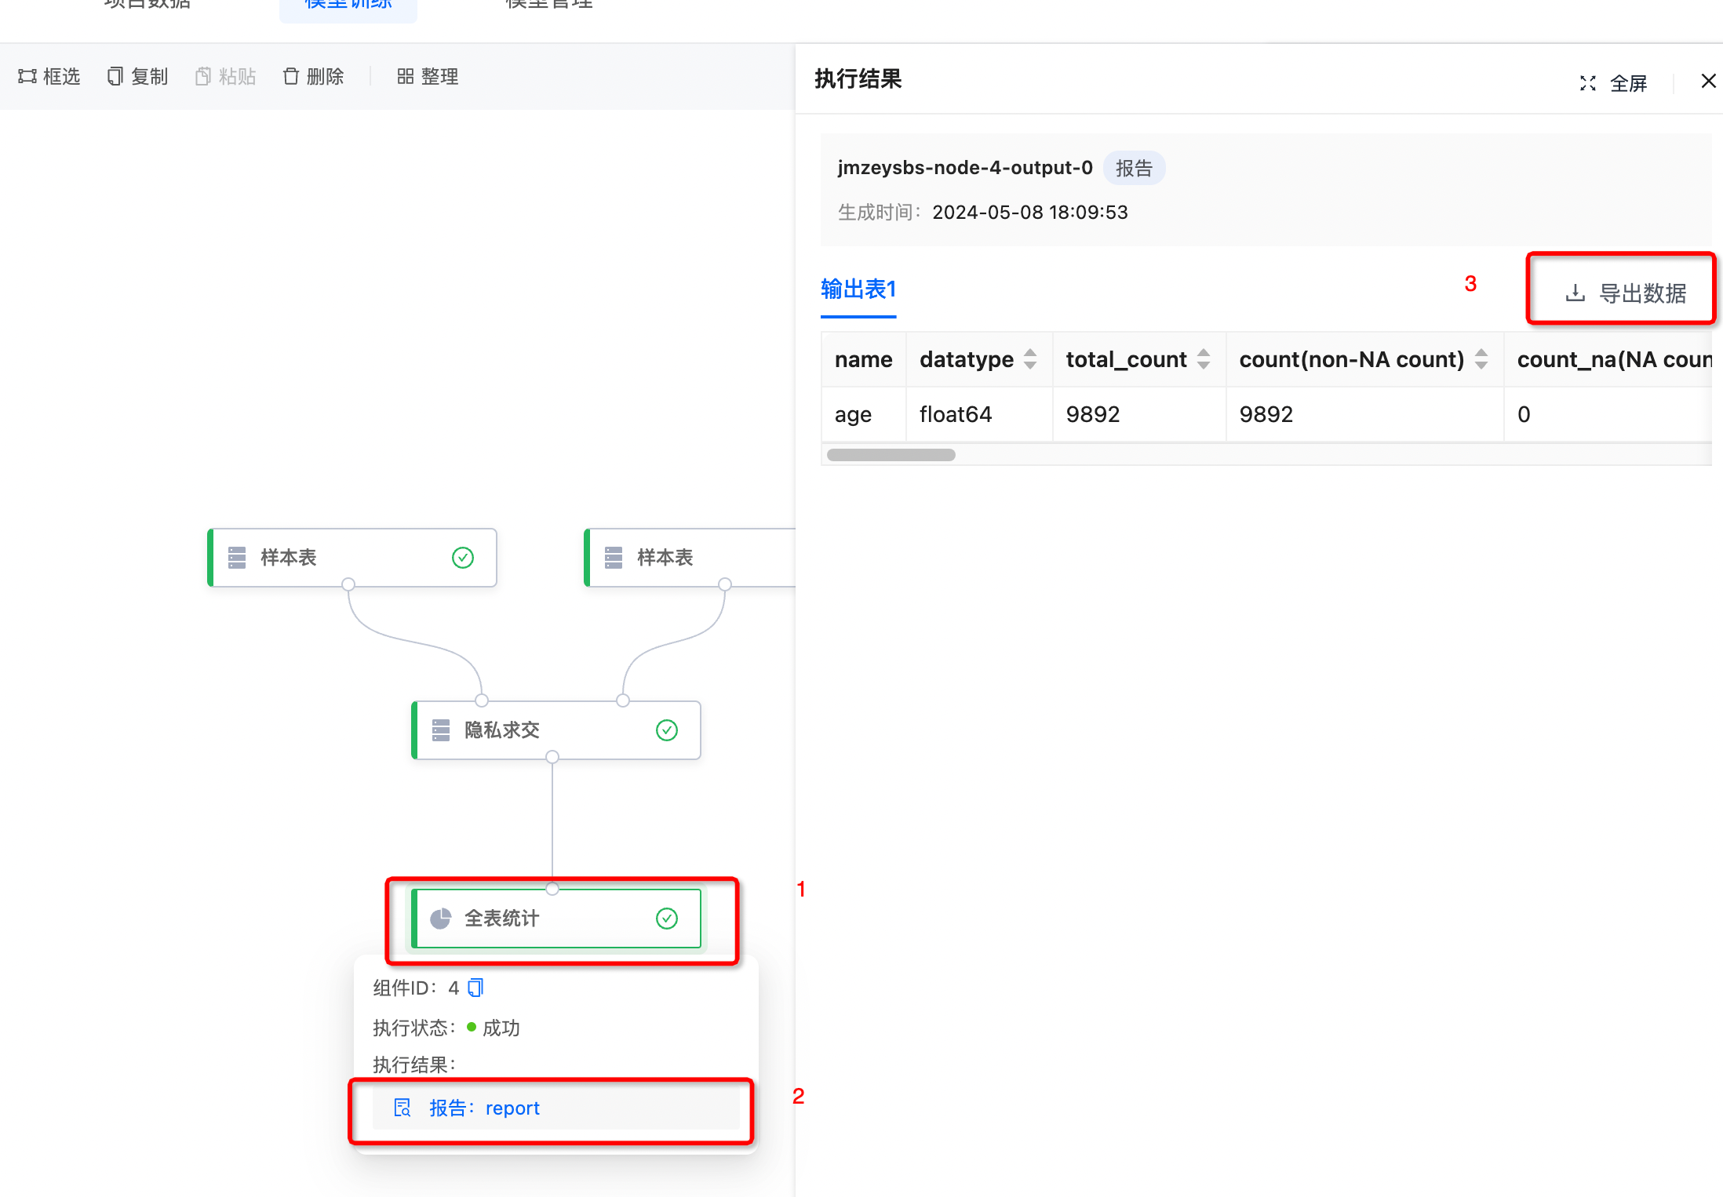Click the name column header

point(863,359)
